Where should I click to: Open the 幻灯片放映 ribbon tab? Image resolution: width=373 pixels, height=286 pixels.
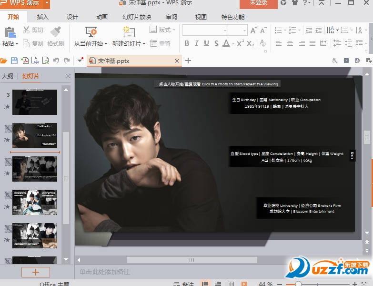(137, 17)
